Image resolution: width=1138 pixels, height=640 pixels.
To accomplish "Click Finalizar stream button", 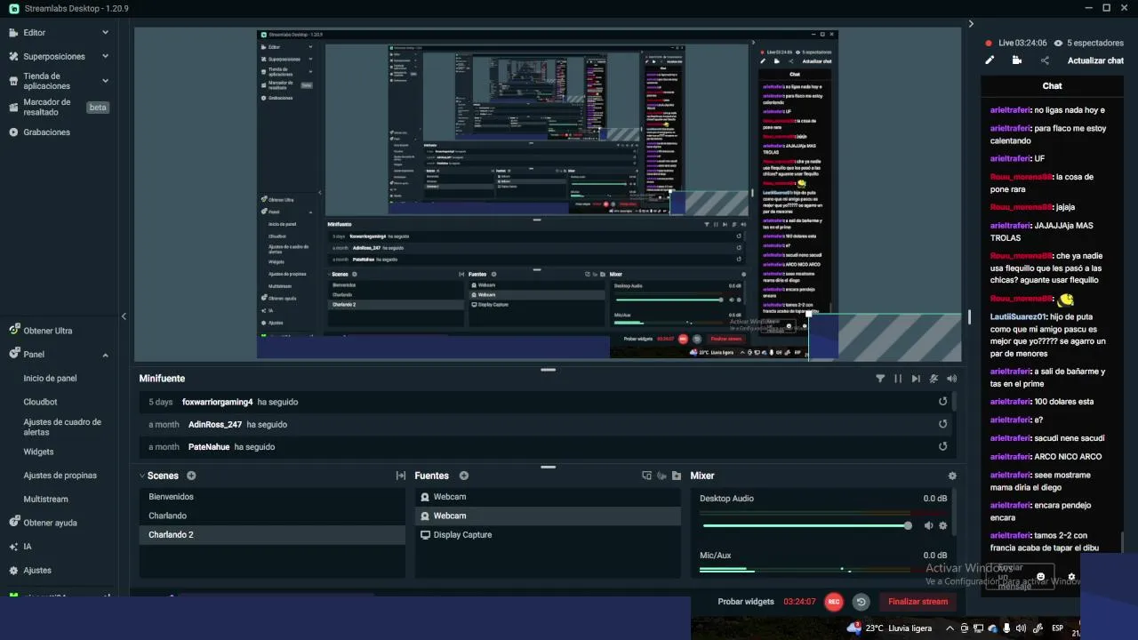I will [x=918, y=602].
